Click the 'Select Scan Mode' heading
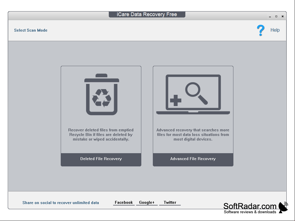 pyautogui.click(x=31, y=30)
